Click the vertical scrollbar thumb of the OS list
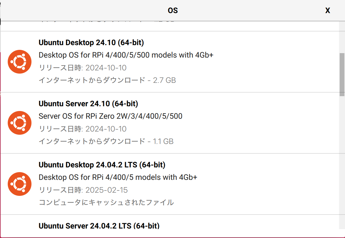Viewport: 345px width, 238px height. coord(342,74)
